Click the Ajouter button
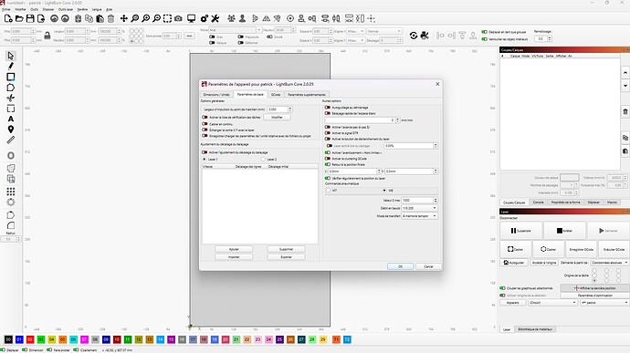This screenshot has height=353, width=630. (234, 249)
